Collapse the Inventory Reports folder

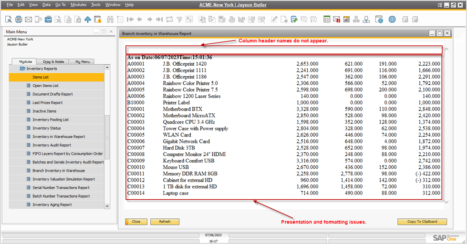tap(22, 69)
